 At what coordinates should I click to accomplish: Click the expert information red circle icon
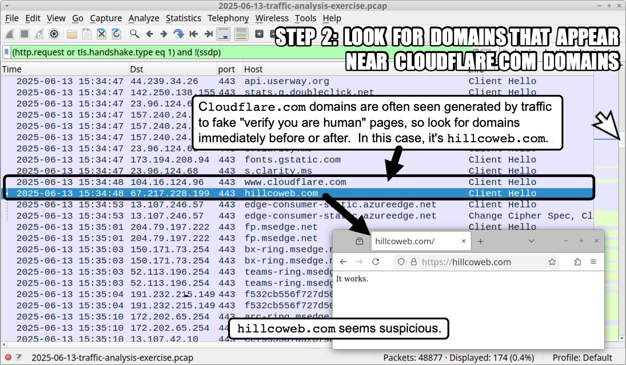click(x=8, y=357)
